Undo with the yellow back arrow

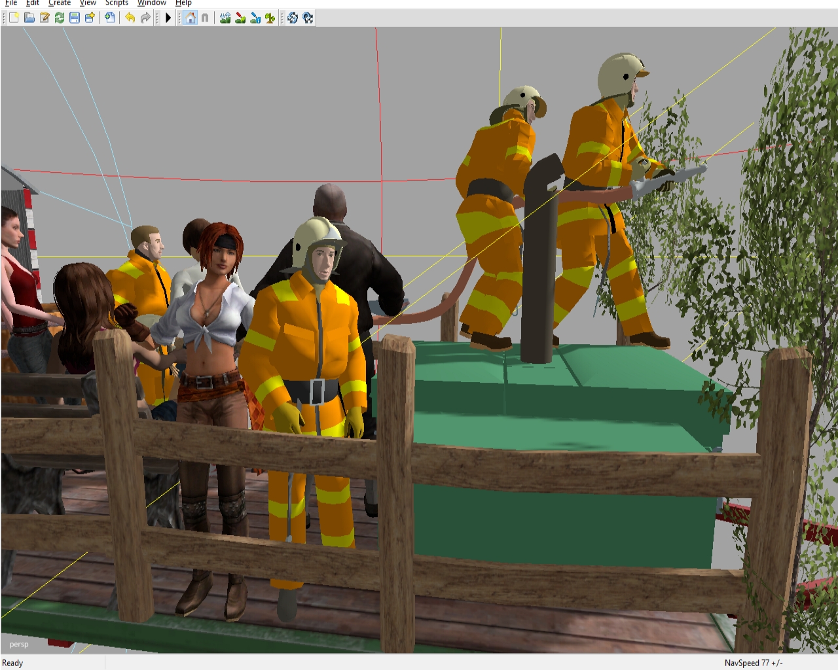pyautogui.click(x=130, y=18)
